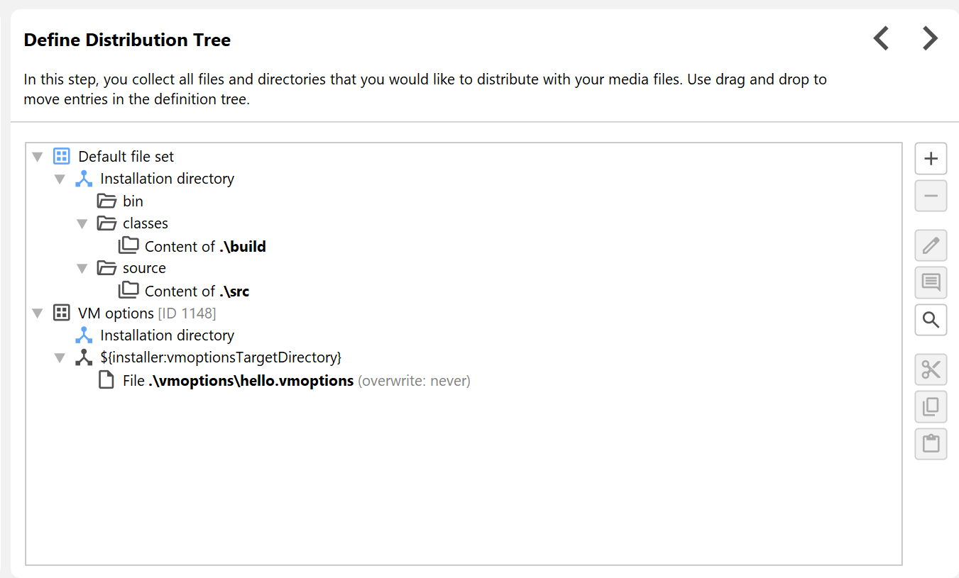Click the Comment speech bubble button
The width and height of the screenshot is (959, 578).
click(x=931, y=282)
